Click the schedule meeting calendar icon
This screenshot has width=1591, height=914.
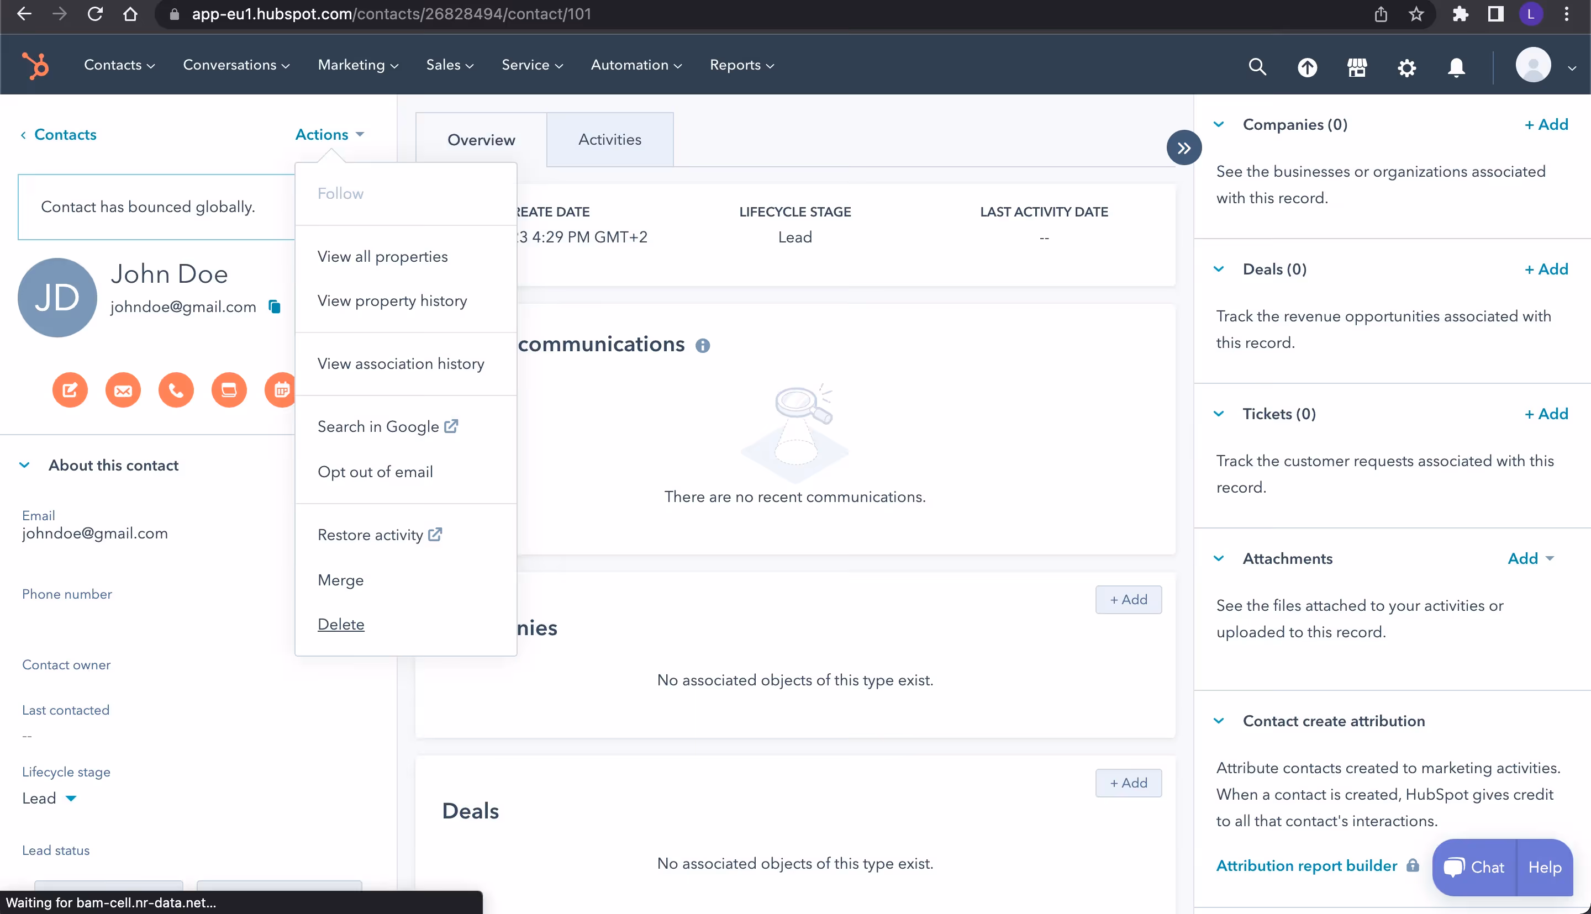click(280, 390)
